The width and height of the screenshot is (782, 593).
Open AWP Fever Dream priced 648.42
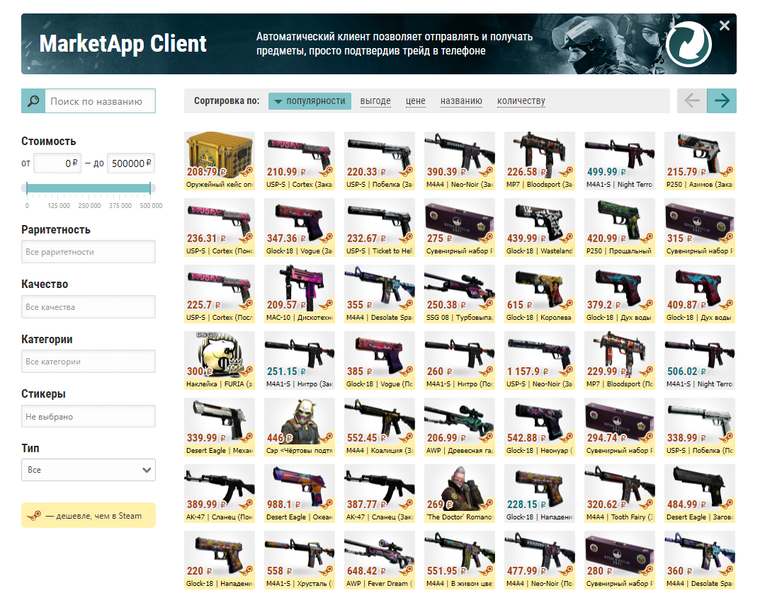coord(380,560)
